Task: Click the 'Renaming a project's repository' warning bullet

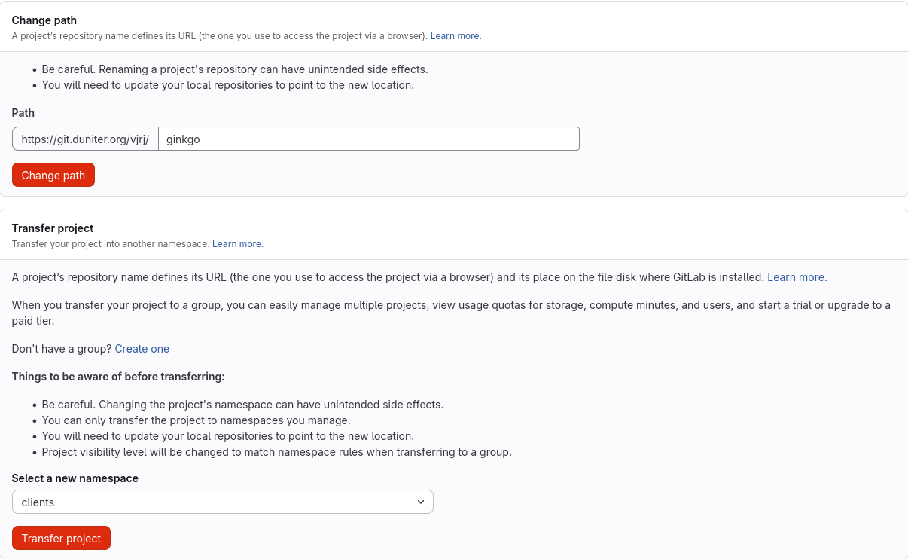Action: tap(234, 69)
